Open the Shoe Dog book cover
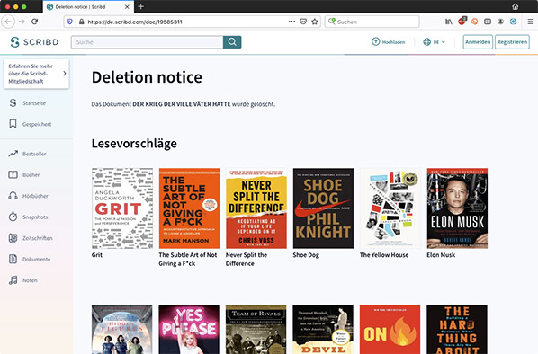Image resolution: width=538 pixels, height=354 pixels. [x=323, y=208]
